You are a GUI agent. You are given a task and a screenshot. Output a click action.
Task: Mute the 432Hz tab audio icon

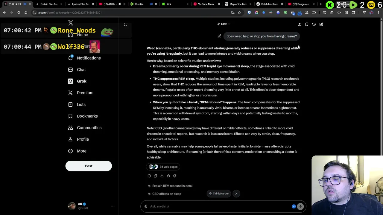(x=120, y=4)
